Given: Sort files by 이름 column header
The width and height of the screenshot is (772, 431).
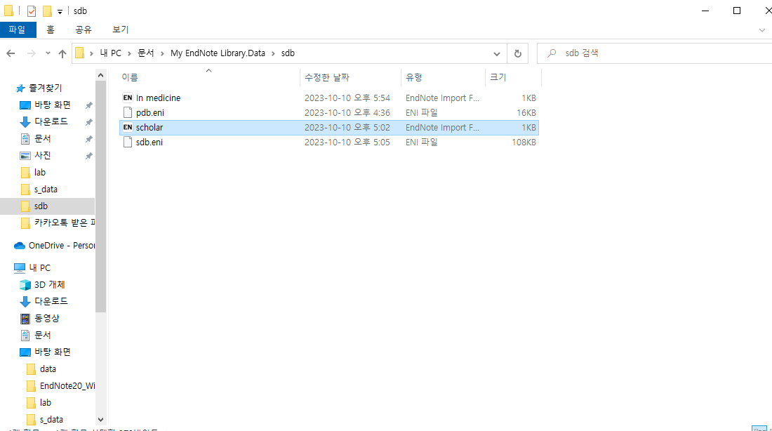Looking at the screenshot, I should (130, 77).
